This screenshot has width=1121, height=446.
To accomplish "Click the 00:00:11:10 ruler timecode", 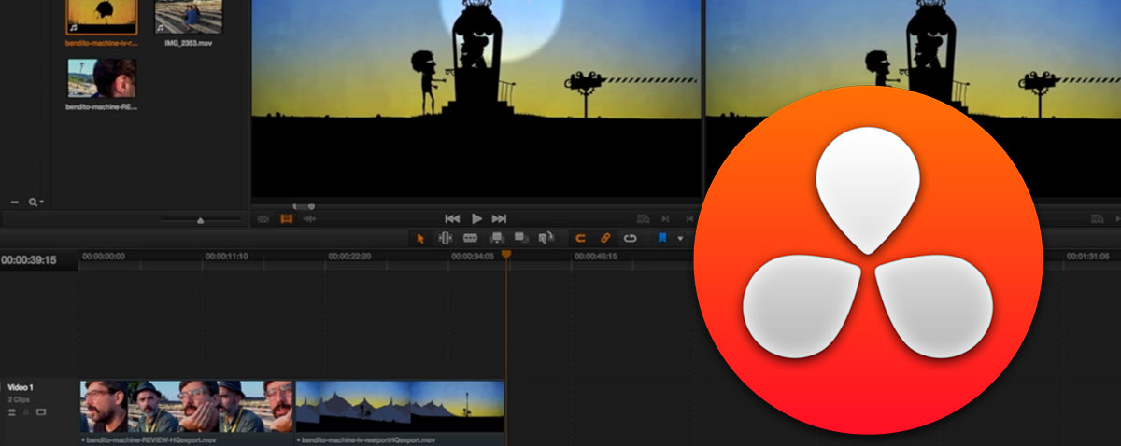I will click(x=226, y=256).
